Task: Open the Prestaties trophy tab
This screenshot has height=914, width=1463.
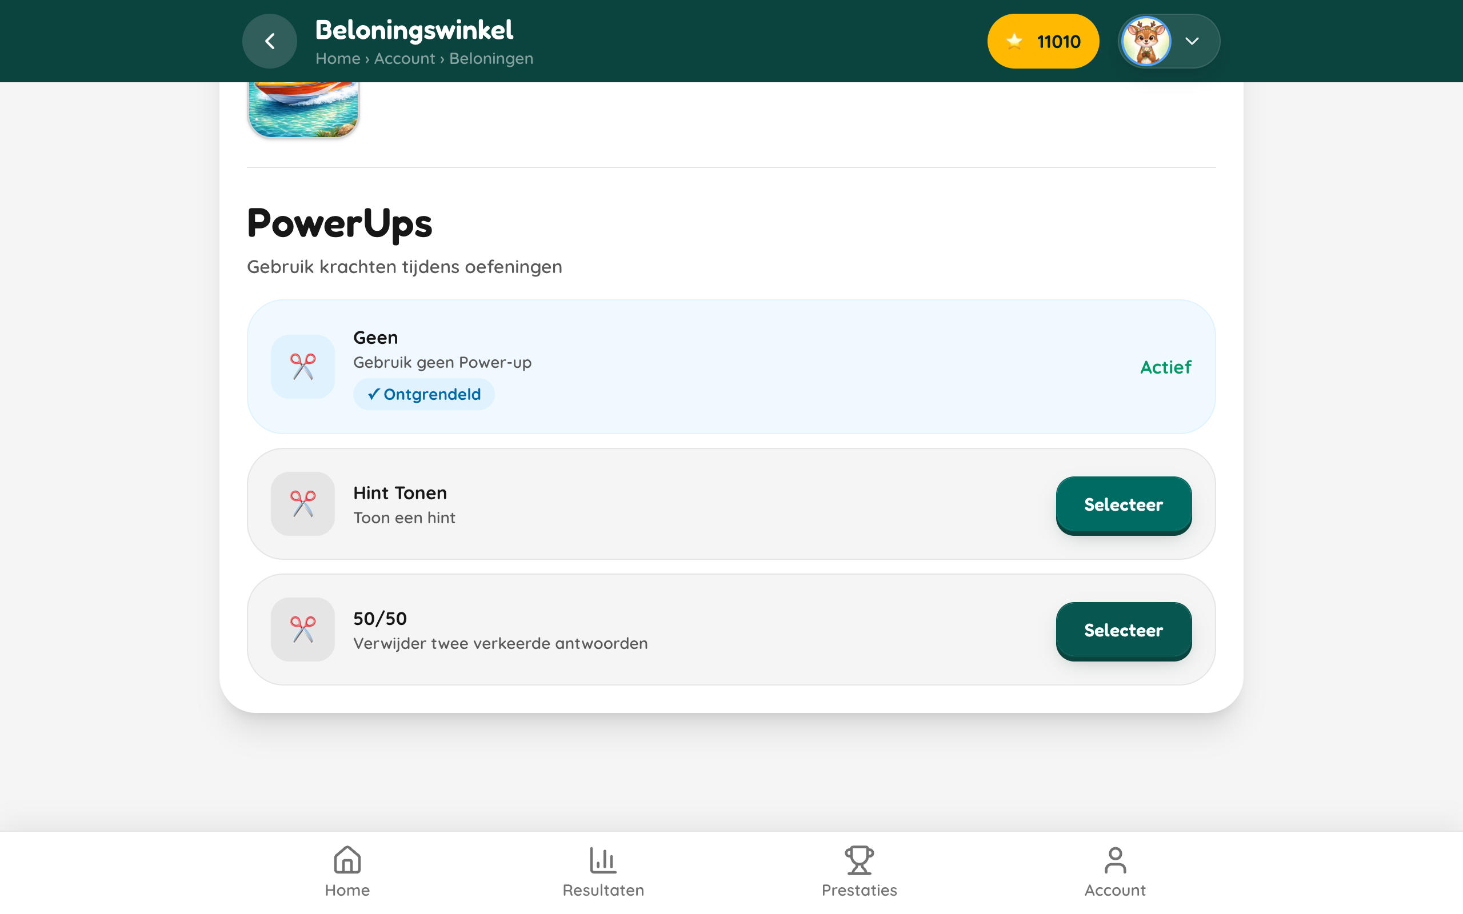Action: pyautogui.click(x=859, y=872)
